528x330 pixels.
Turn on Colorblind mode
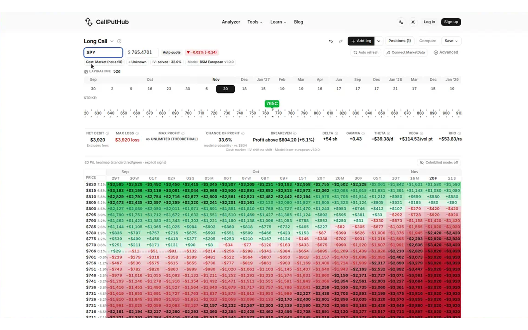point(439,162)
